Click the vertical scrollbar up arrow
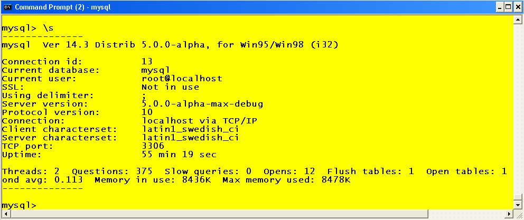The width and height of the screenshot is (524, 220). (x=518, y=20)
